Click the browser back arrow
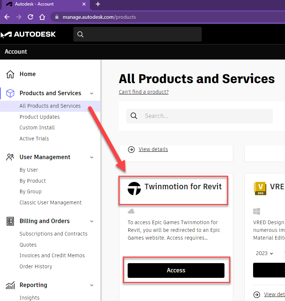This screenshot has height=301, width=285. 7,17
